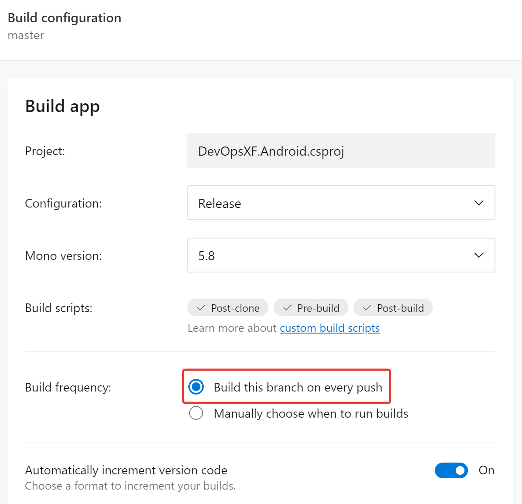
Task: Click the checkmark icon in Post-build chip
Action: pos(367,308)
